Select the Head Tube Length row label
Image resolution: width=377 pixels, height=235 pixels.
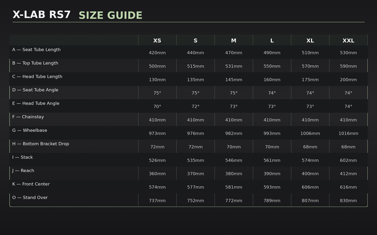click(37, 77)
